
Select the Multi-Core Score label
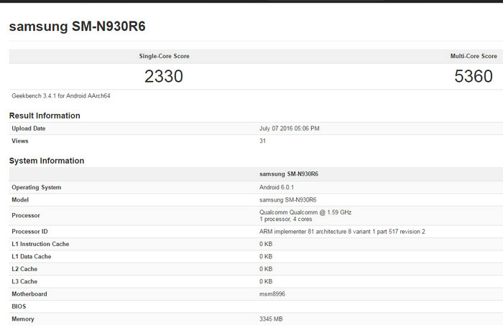tap(474, 56)
